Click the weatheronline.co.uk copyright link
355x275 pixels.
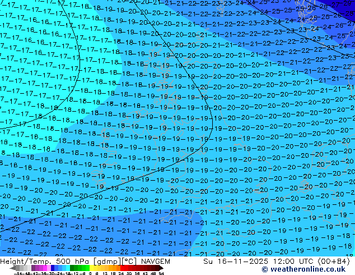(303, 269)
